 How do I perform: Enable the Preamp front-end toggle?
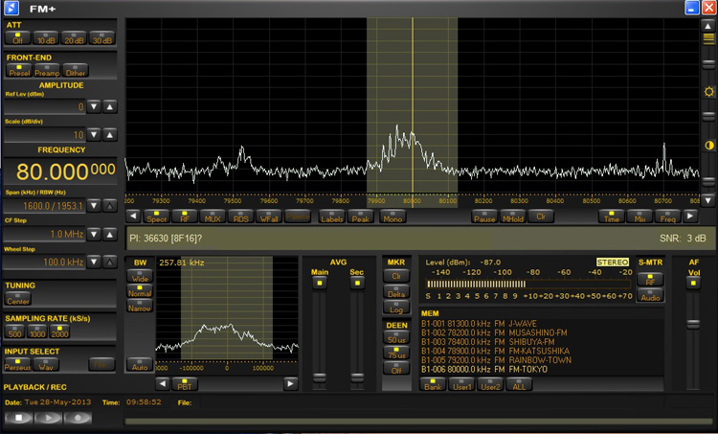tap(47, 70)
